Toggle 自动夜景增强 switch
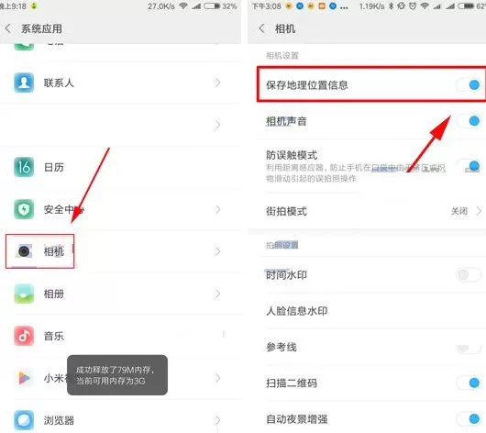This screenshot has height=433, width=486. coord(469,418)
